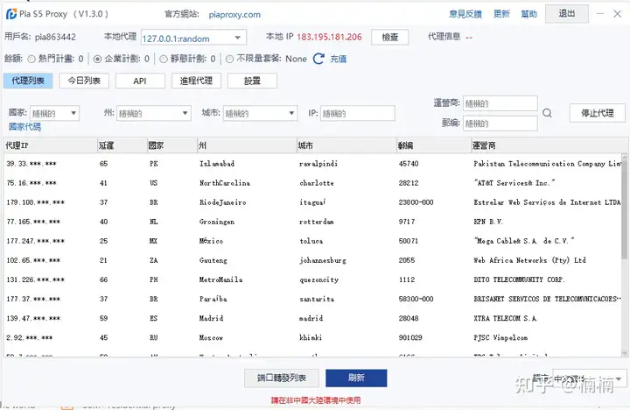Click the scrollbar down arrow of the proxy list
The height and width of the screenshot is (410, 630).
coord(624,353)
